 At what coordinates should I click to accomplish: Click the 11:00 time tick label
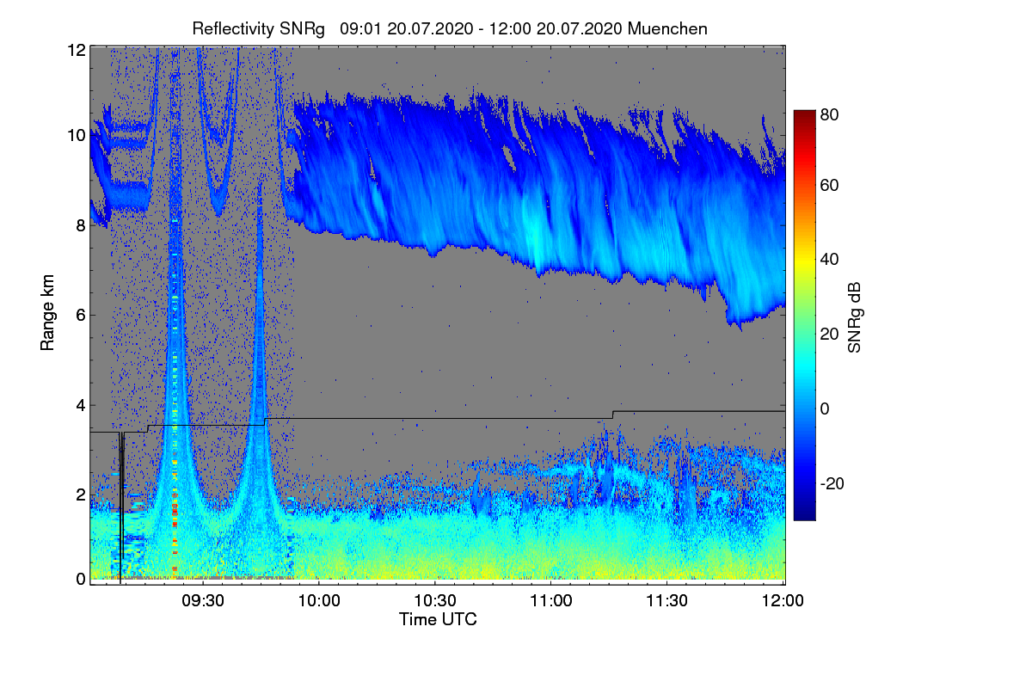click(551, 600)
